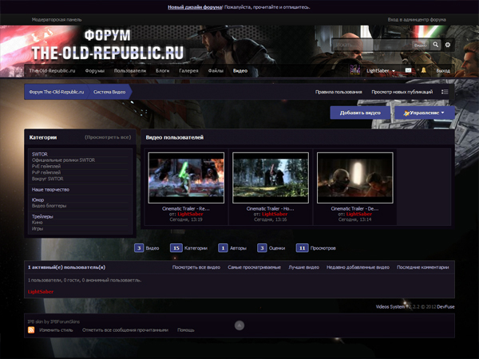Open the first Cinematic Trailer thumbnail

(181, 180)
